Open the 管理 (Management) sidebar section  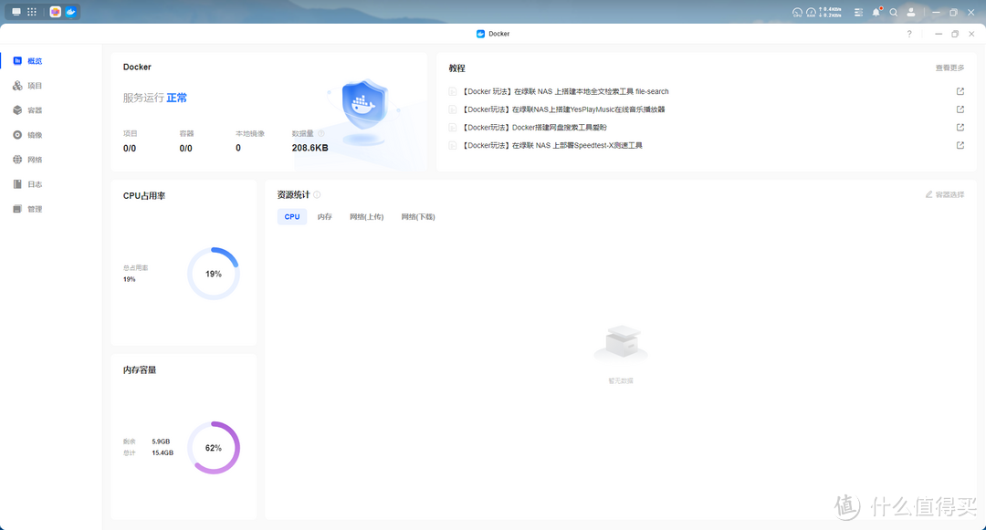pos(29,208)
